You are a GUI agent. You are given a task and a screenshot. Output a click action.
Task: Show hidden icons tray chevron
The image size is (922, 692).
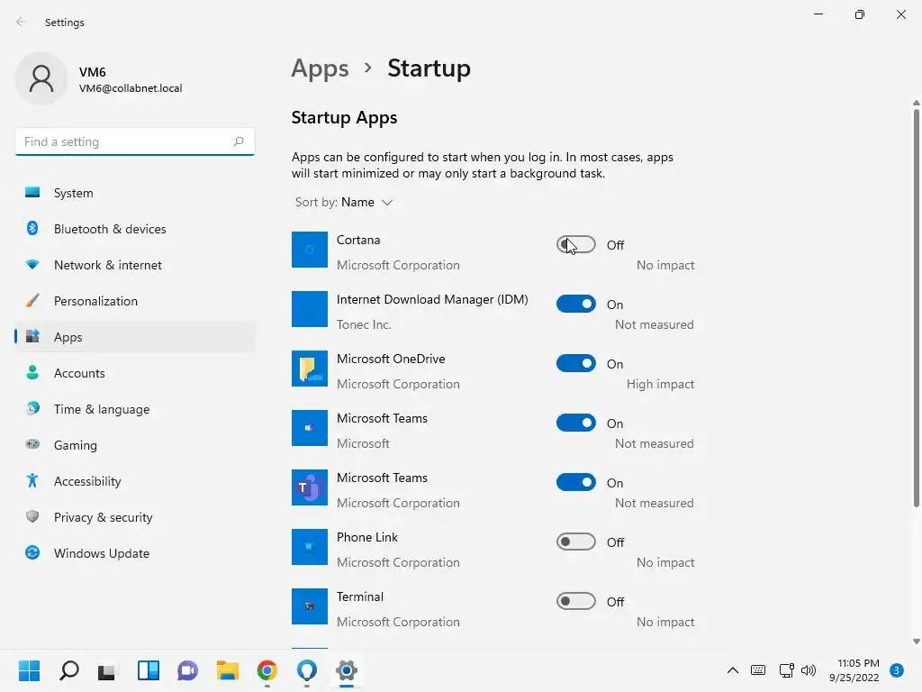click(x=733, y=670)
